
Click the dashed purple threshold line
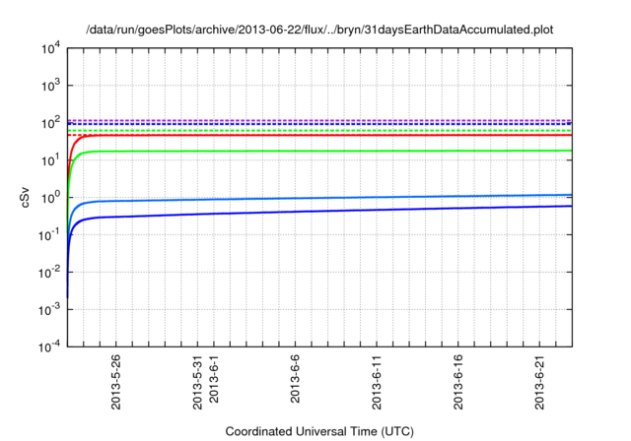click(x=319, y=120)
